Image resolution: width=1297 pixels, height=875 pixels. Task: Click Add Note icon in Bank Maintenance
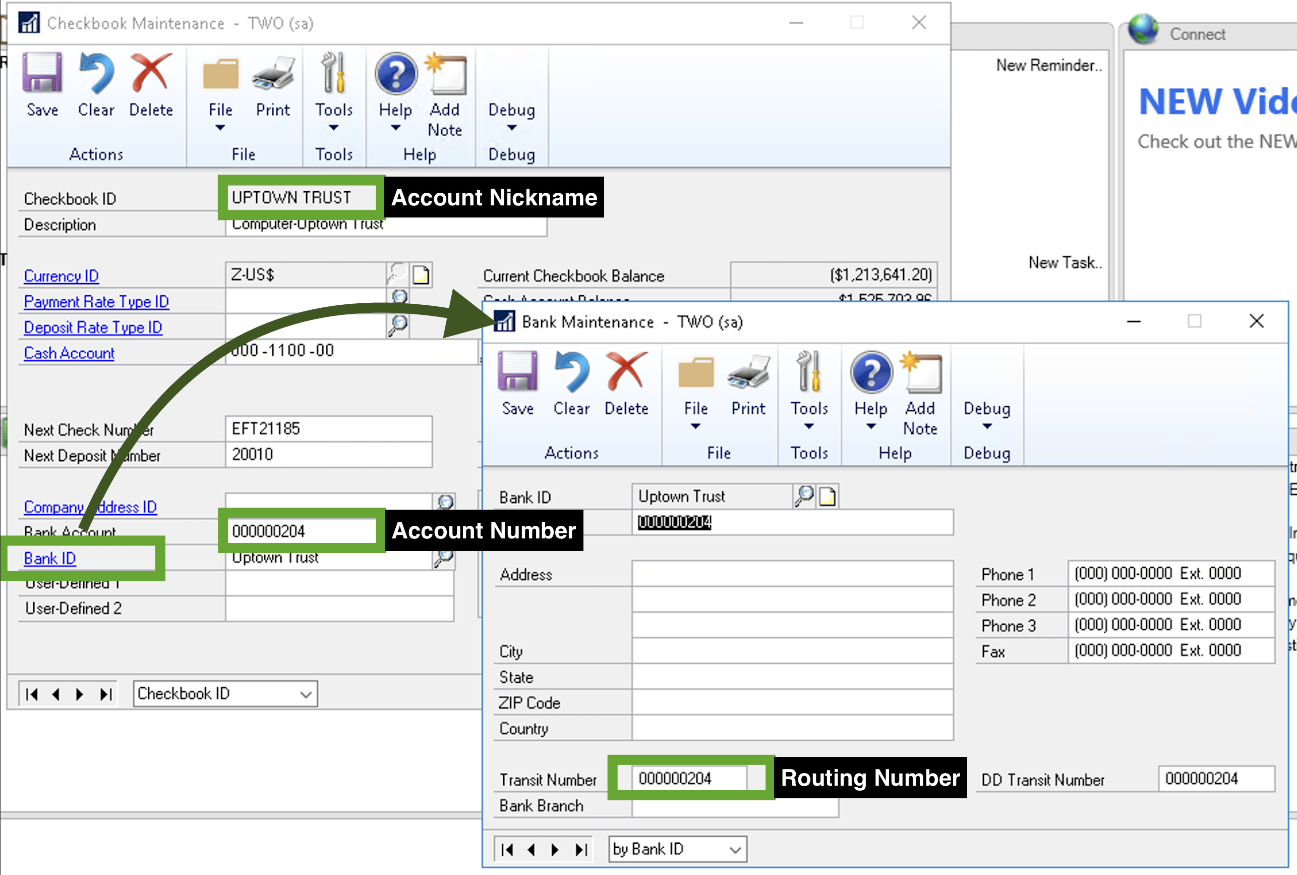pos(922,372)
